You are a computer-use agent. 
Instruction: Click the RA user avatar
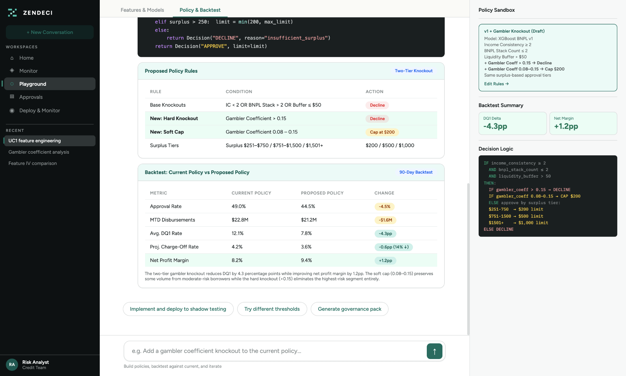click(x=12, y=365)
